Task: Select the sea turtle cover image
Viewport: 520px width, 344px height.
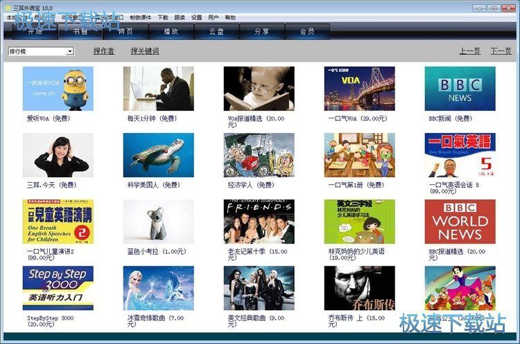Action: pyautogui.click(x=159, y=155)
